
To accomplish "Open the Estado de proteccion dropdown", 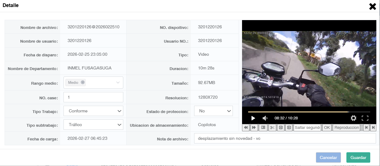I will (x=213, y=111).
